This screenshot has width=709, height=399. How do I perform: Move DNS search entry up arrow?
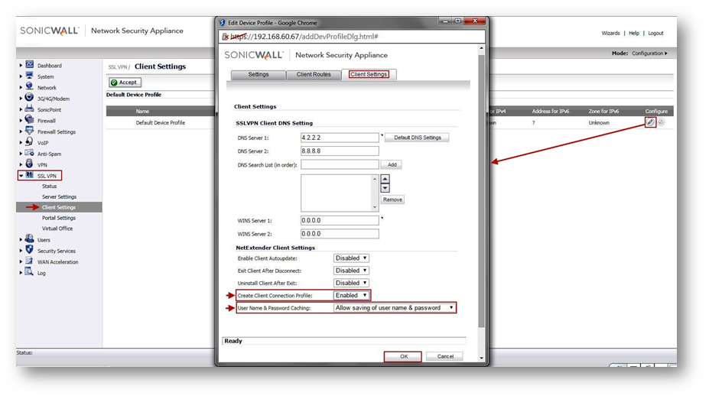pyautogui.click(x=385, y=179)
